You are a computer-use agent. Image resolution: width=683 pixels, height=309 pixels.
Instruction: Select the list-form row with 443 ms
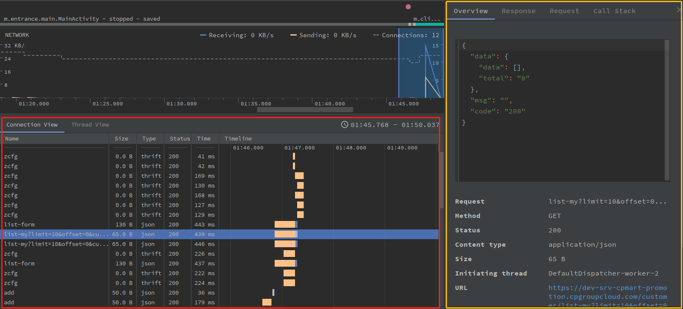[x=220, y=224]
